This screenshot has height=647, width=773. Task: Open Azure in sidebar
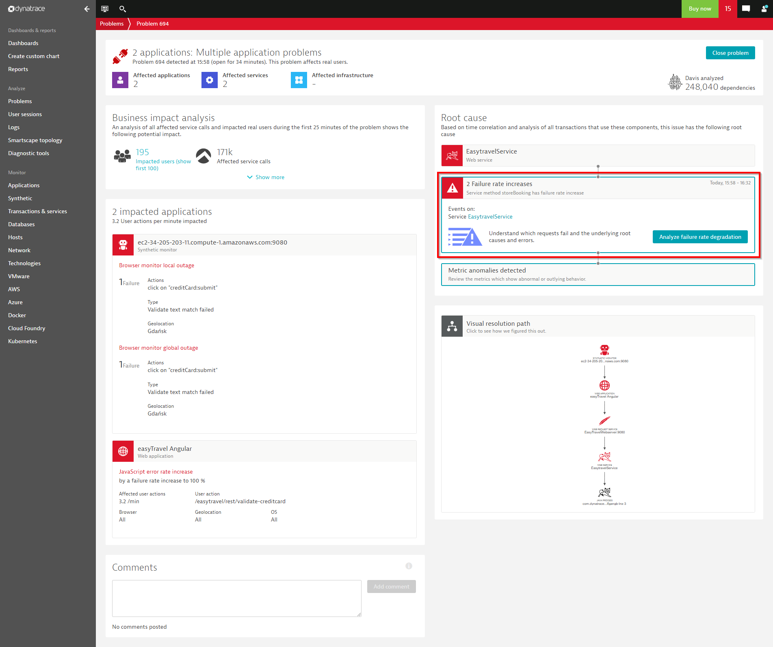click(15, 302)
